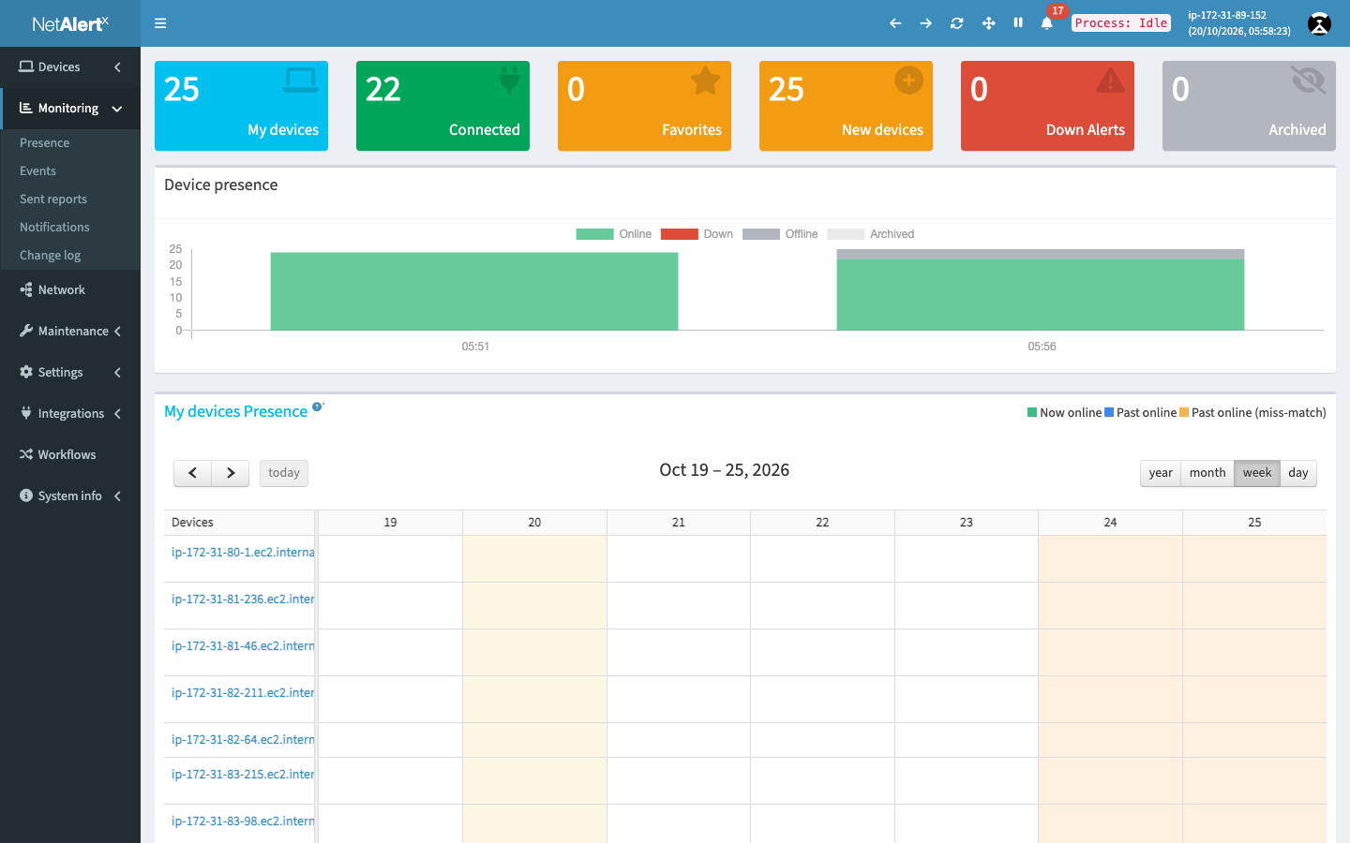Click the My devices Presence heading link
The height and width of the screenshot is (843, 1350).
tap(235, 412)
